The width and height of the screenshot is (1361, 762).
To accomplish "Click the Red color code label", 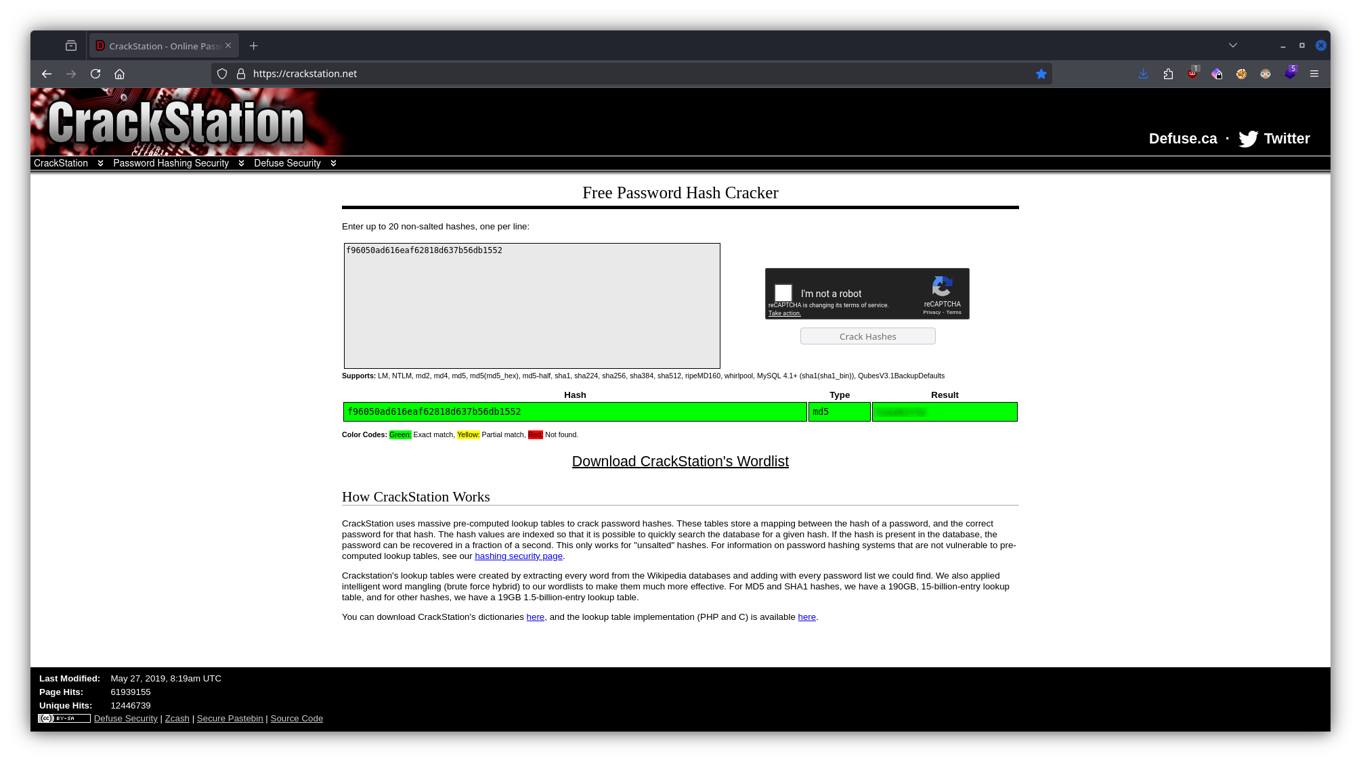I will click(x=536, y=434).
